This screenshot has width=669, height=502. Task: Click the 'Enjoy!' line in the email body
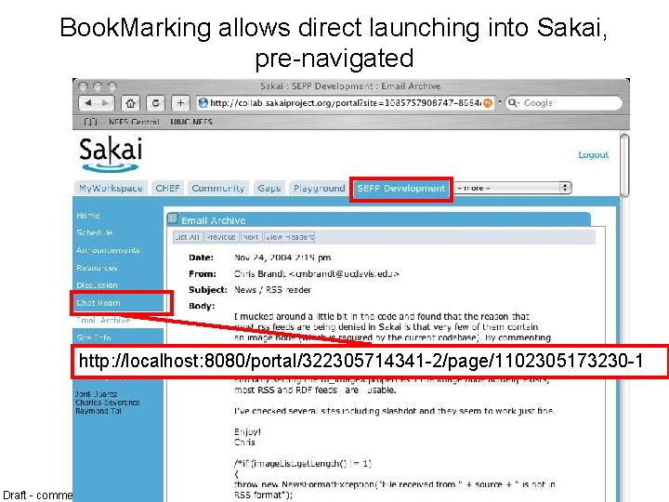[x=247, y=432]
